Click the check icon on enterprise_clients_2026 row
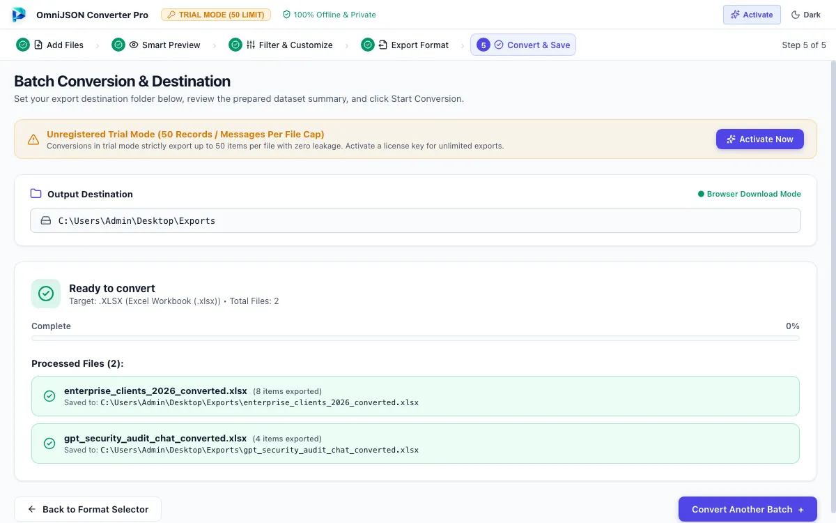Image resolution: width=836 pixels, height=523 pixels. [x=49, y=396]
